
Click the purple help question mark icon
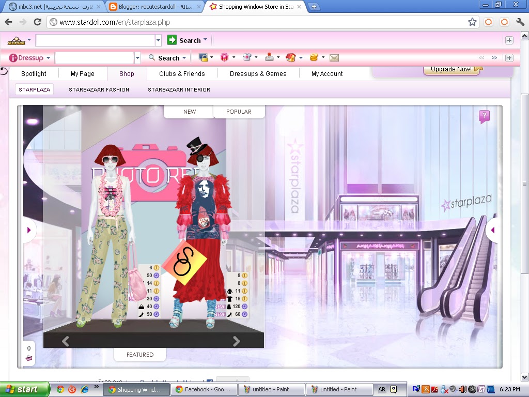[x=484, y=116]
